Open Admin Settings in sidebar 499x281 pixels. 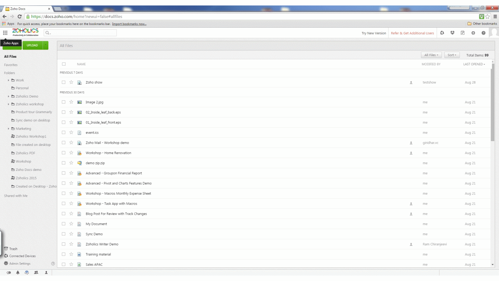[x=17, y=263]
